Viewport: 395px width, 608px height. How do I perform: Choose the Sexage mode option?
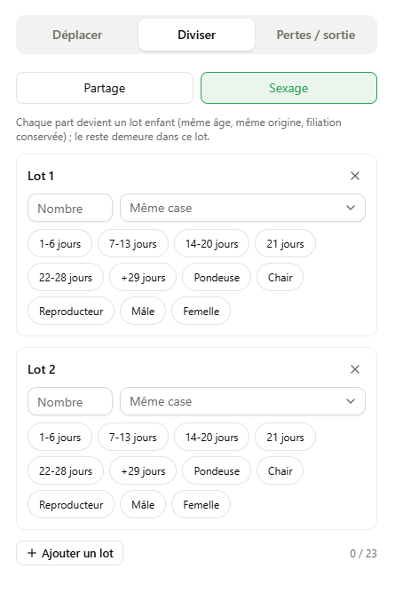[x=288, y=88]
